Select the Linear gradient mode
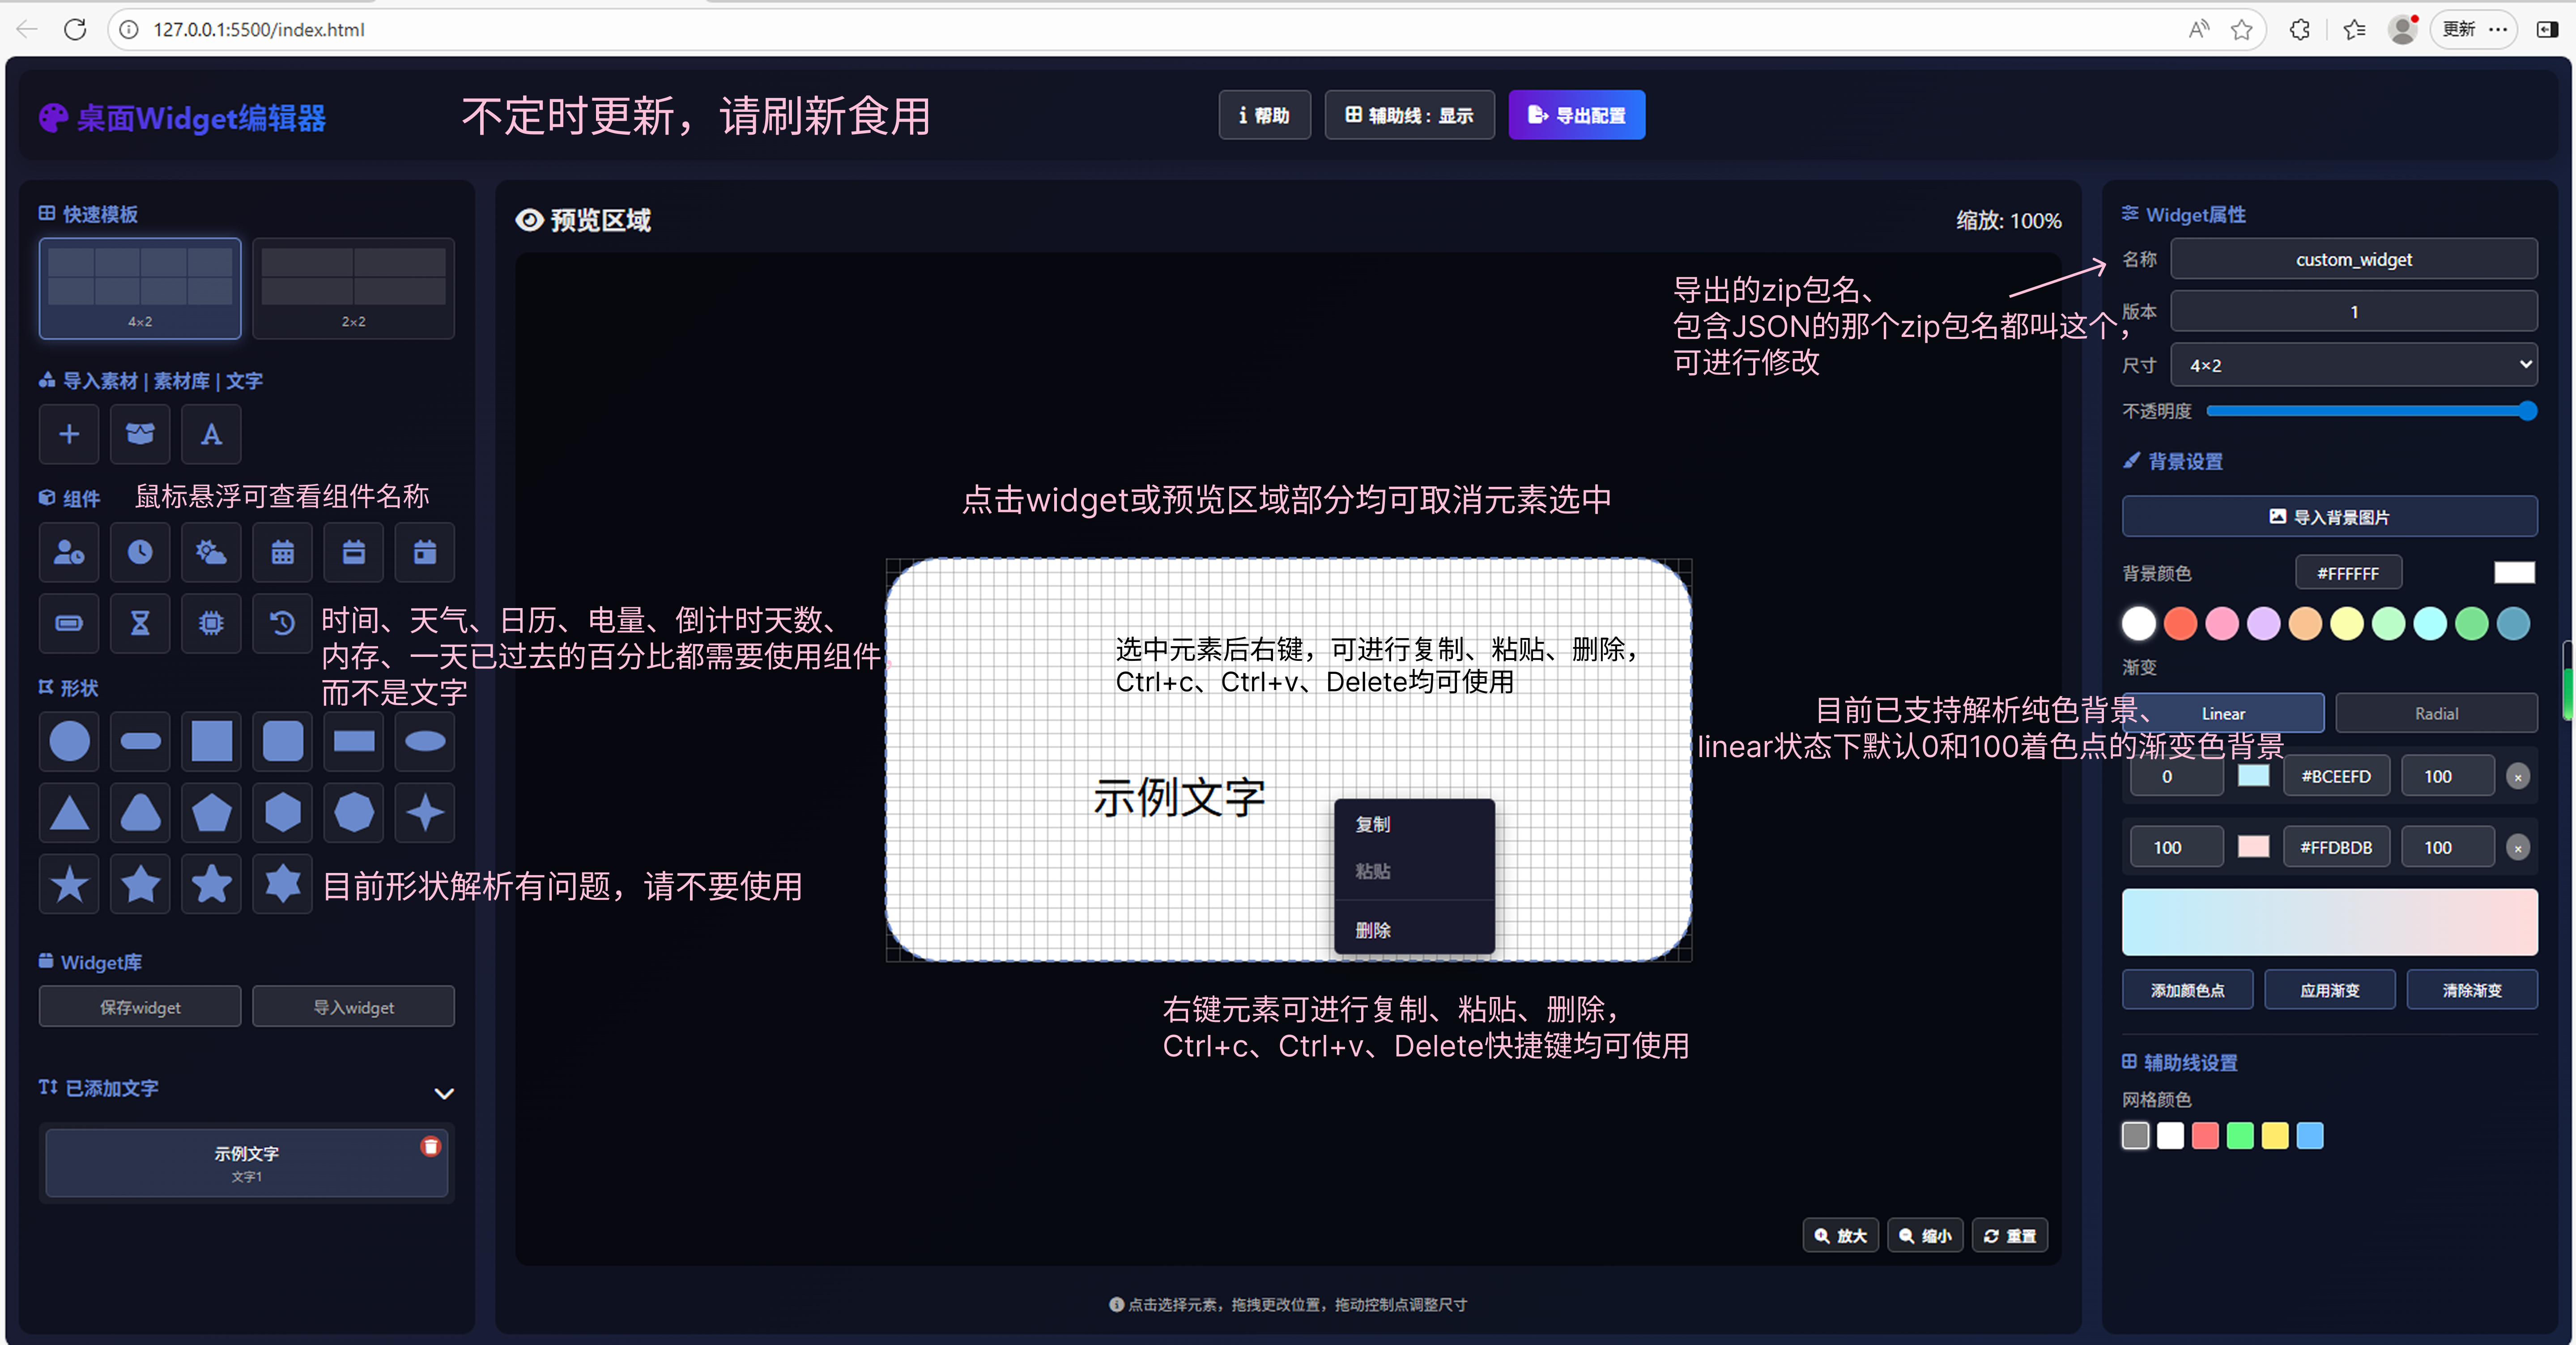The image size is (2576, 1345). click(x=2223, y=713)
